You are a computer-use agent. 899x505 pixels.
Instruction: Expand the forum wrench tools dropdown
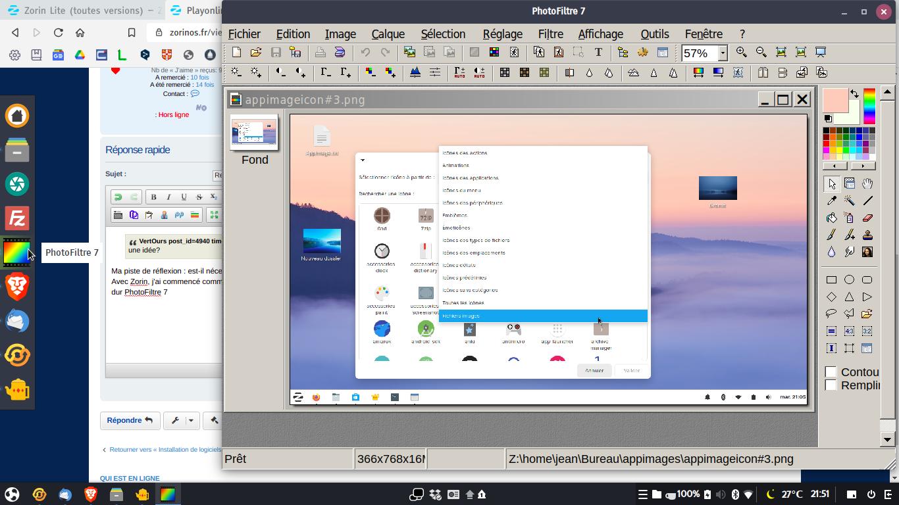coord(191,420)
